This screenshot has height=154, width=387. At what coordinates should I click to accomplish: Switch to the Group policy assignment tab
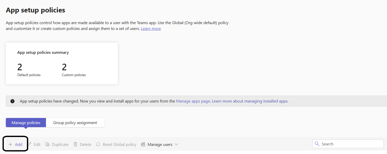point(75,123)
